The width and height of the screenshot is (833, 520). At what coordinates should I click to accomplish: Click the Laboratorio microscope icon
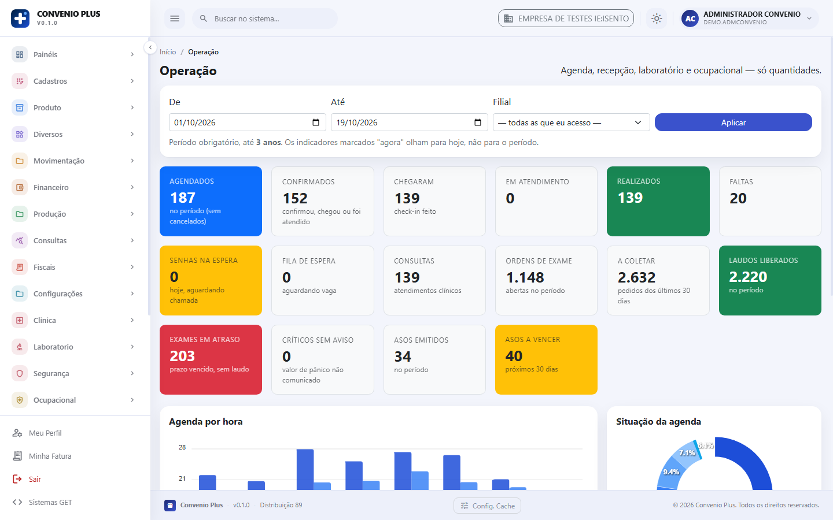[x=20, y=347]
